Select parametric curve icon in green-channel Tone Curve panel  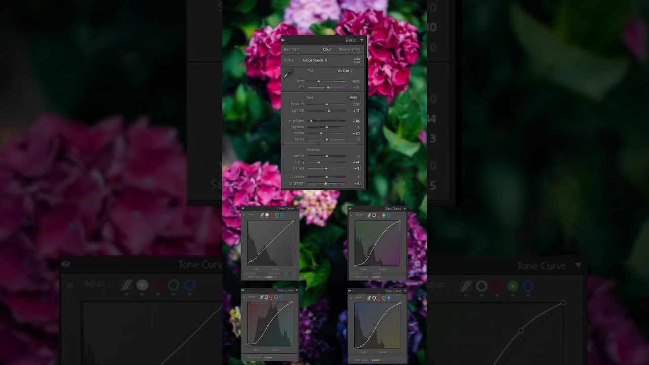pyautogui.click(x=369, y=215)
